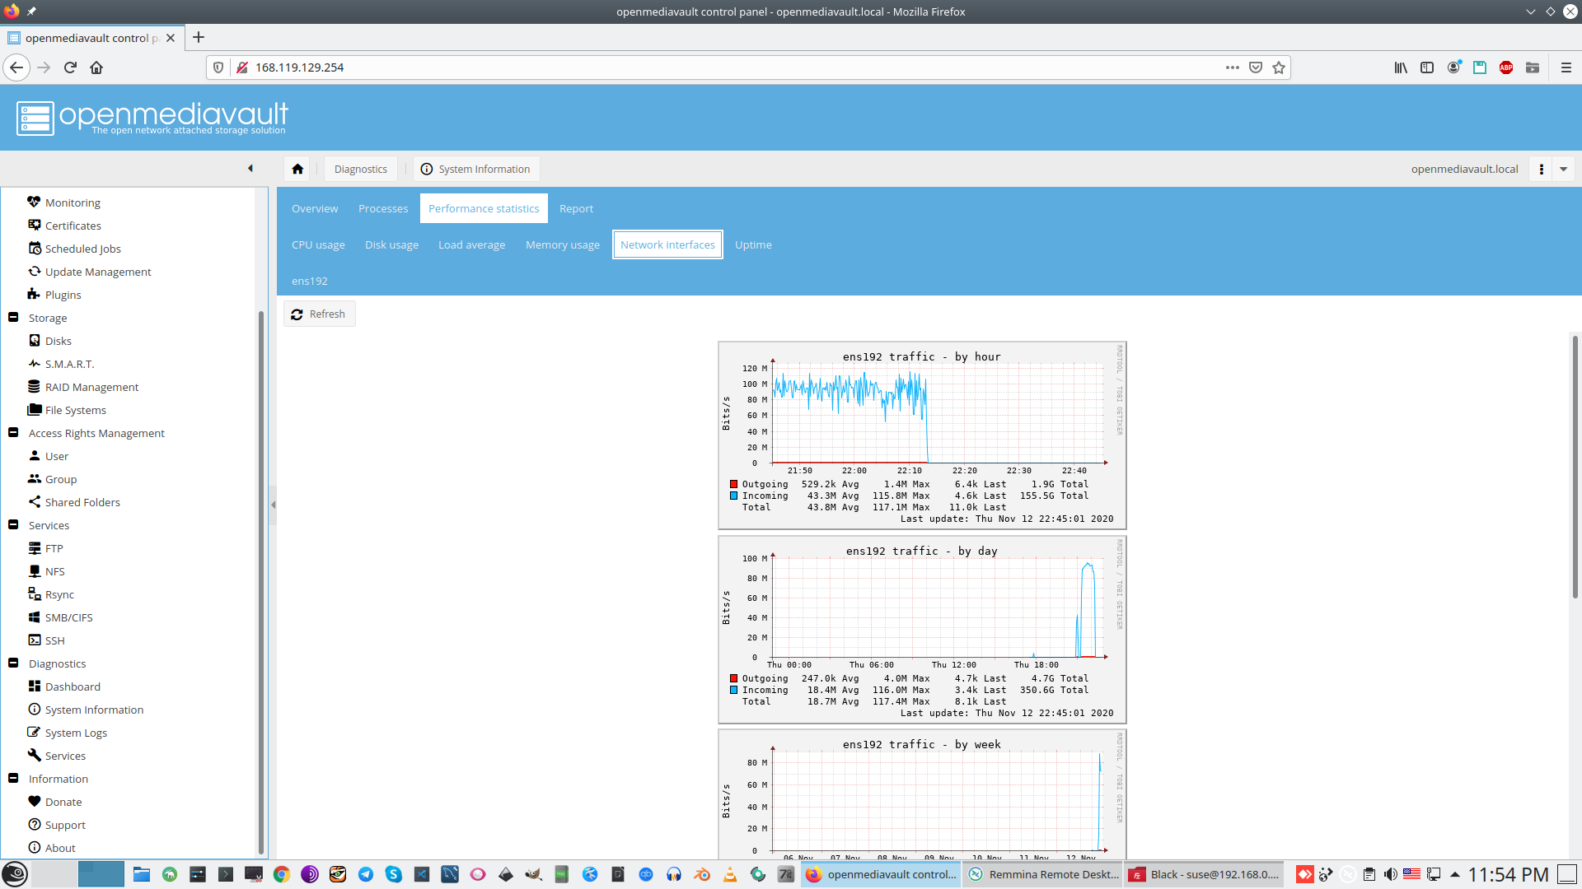Open RAID Management in sidebar
The height and width of the screenshot is (889, 1582).
click(x=91, y=387)
